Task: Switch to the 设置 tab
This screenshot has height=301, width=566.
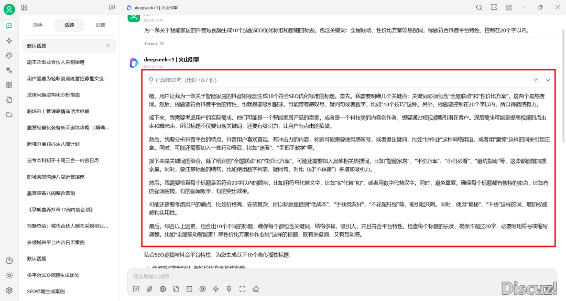Action: (x=100, y=25)
